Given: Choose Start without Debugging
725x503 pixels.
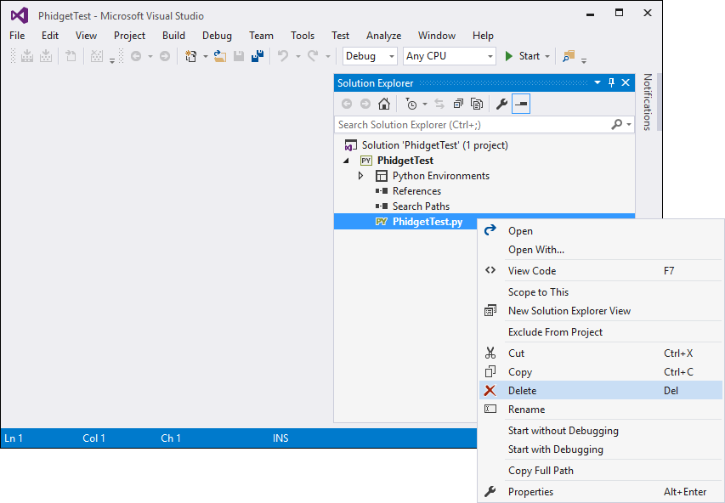Looking at the screenshot, I should [601, 431].
